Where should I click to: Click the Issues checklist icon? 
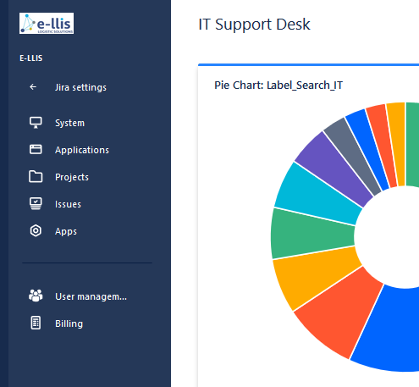click(x=36, y=203)
